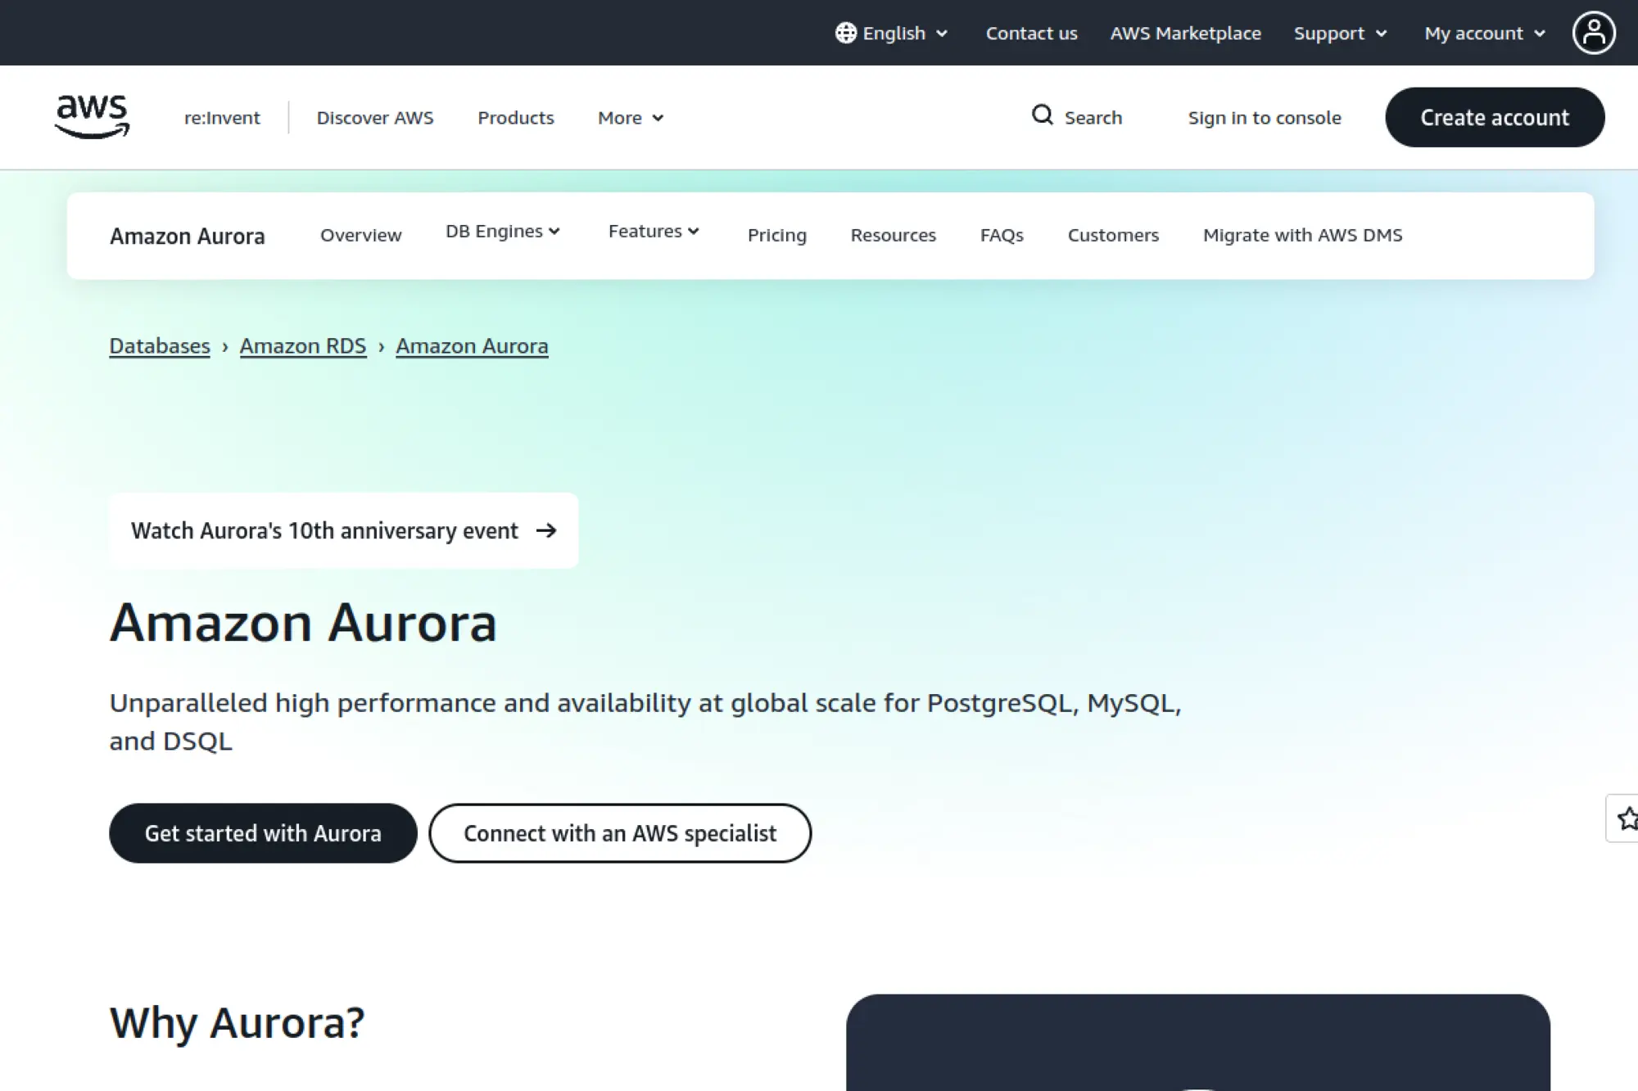Open the Support dropdown menu
Screen dimensions: 1638x1091
pyautogui.click(x=1340, y=33)
